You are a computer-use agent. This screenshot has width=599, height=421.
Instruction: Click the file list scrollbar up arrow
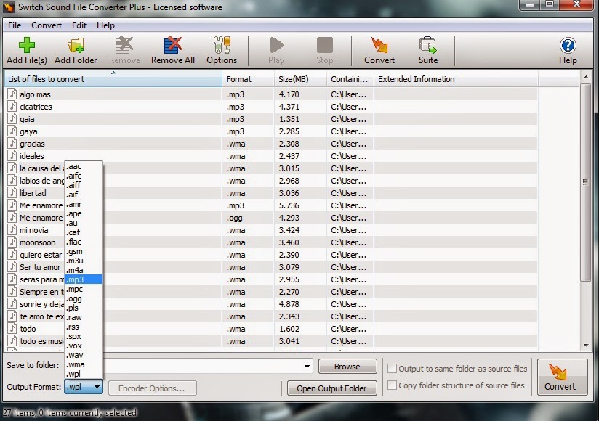coord(586,78)
